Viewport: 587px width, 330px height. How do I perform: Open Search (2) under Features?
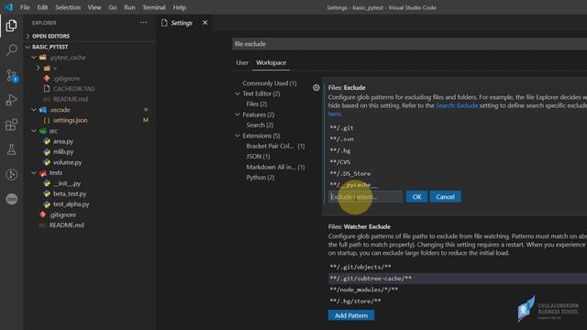tap(260, 125)
